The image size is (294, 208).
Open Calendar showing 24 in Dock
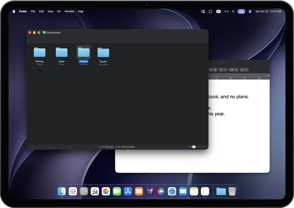pos(95,191)
